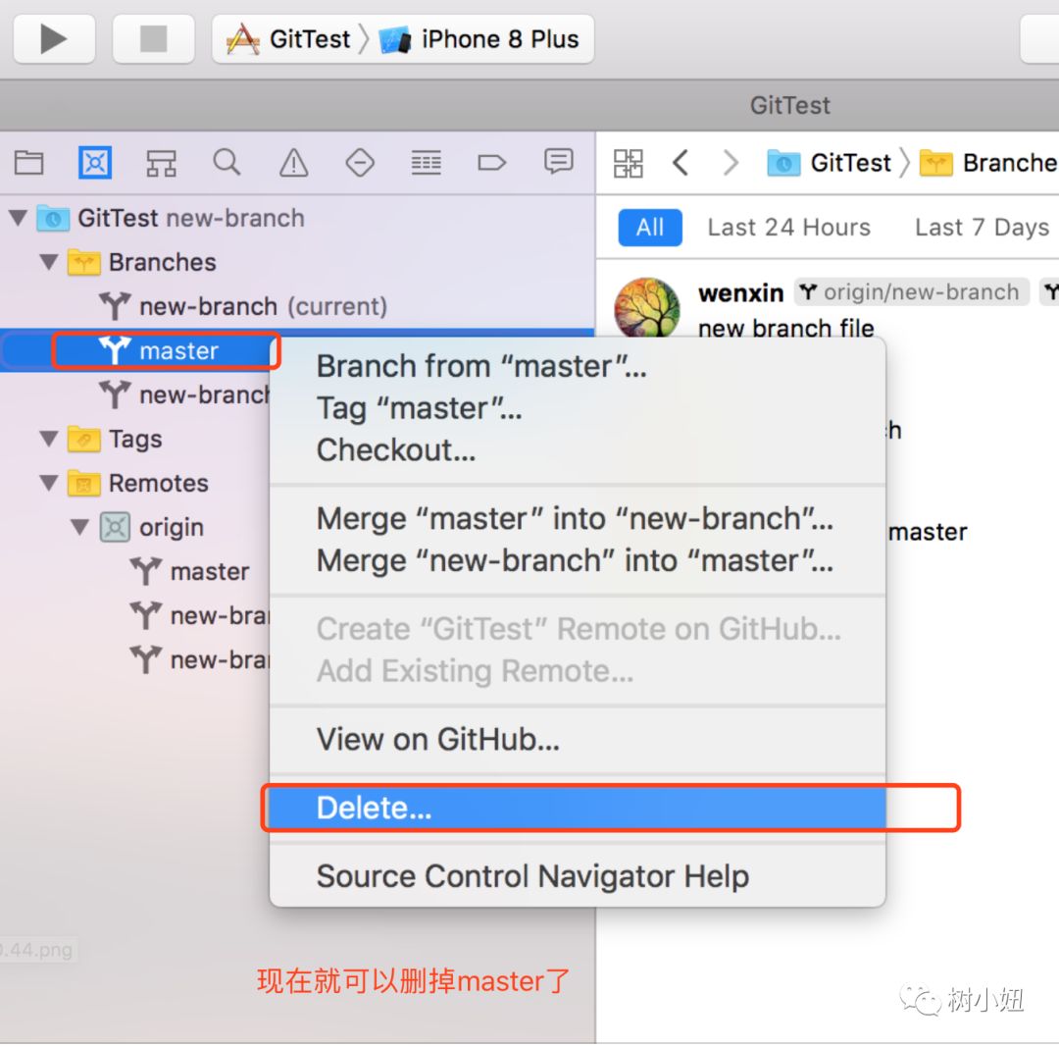The width and height of the screenshot is (1059, 1047).
Task: Go forward in editor history
Action: (x=731, y=163)
